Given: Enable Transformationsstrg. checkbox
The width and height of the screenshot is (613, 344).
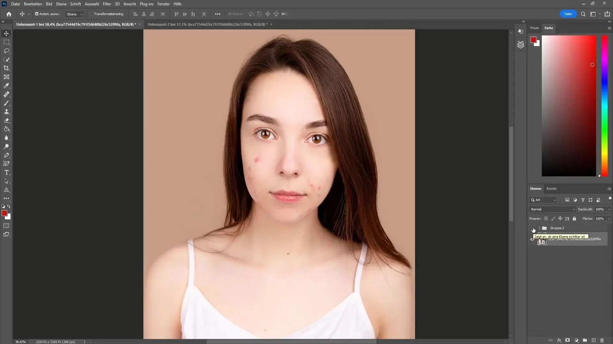Looking at the screenshot, I should pyautogui.click(x=91, y=14).
